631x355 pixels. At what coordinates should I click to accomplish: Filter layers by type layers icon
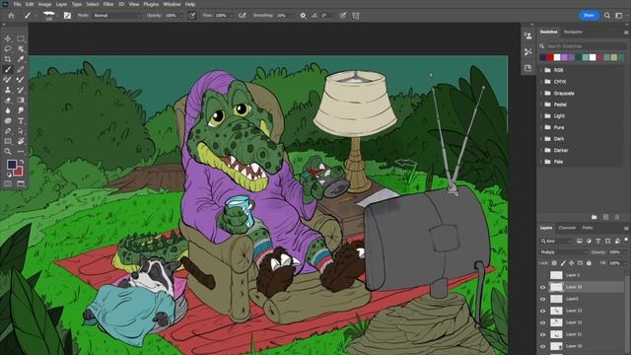(x=598, y=241)
